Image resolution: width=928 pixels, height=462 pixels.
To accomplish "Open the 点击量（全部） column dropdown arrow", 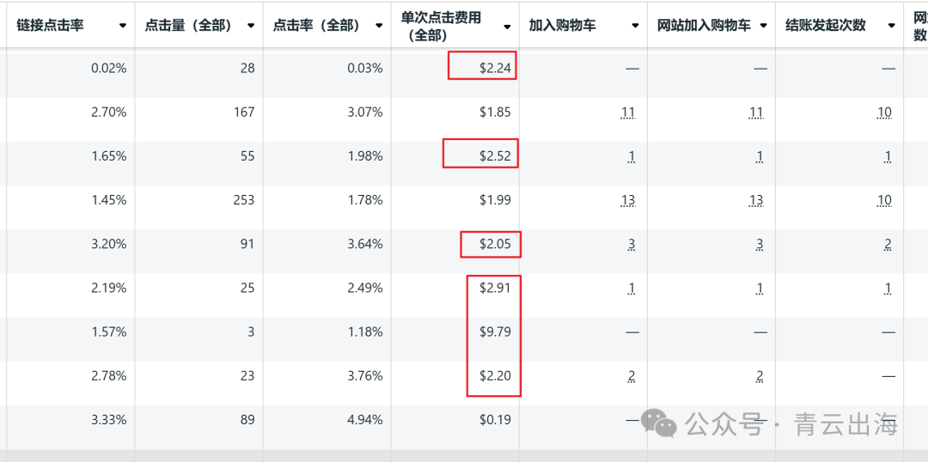I will coord(250,26).
